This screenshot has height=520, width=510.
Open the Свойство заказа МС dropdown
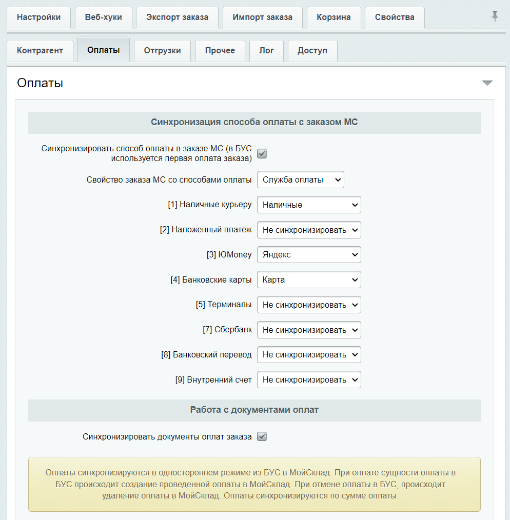click(300, 180)
